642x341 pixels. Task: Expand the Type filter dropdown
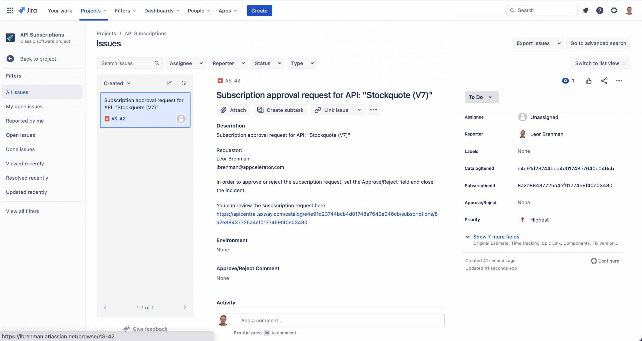[302, 63]
